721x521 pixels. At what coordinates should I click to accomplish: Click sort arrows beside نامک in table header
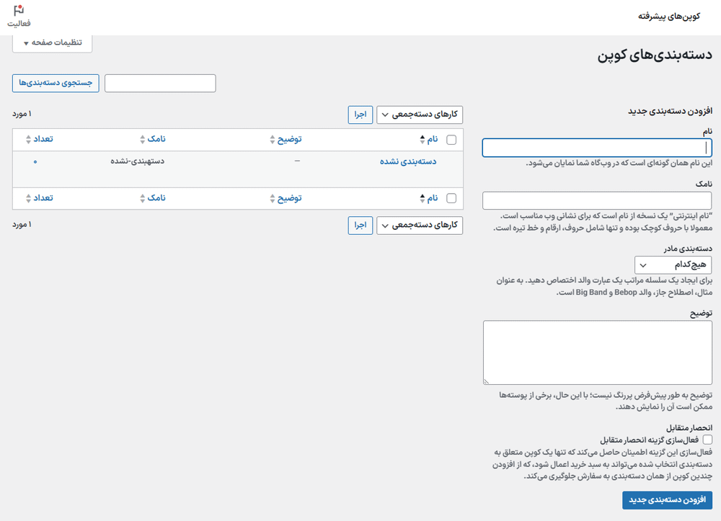pos(140,140)
